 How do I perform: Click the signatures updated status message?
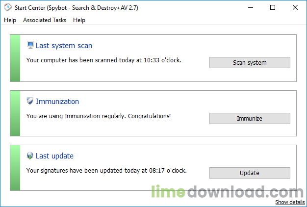(x=106, y=171)
